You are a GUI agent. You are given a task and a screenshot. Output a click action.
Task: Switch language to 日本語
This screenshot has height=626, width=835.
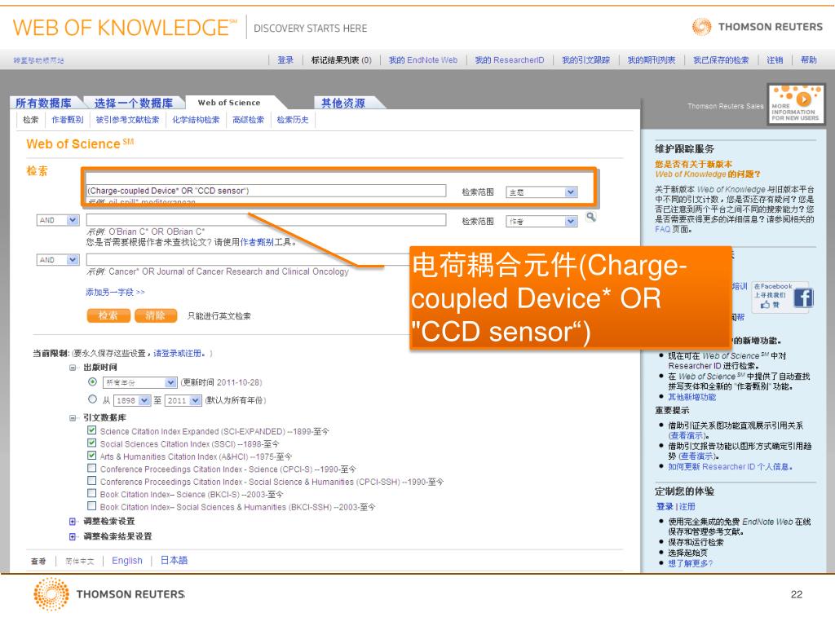tap(175, 560)
